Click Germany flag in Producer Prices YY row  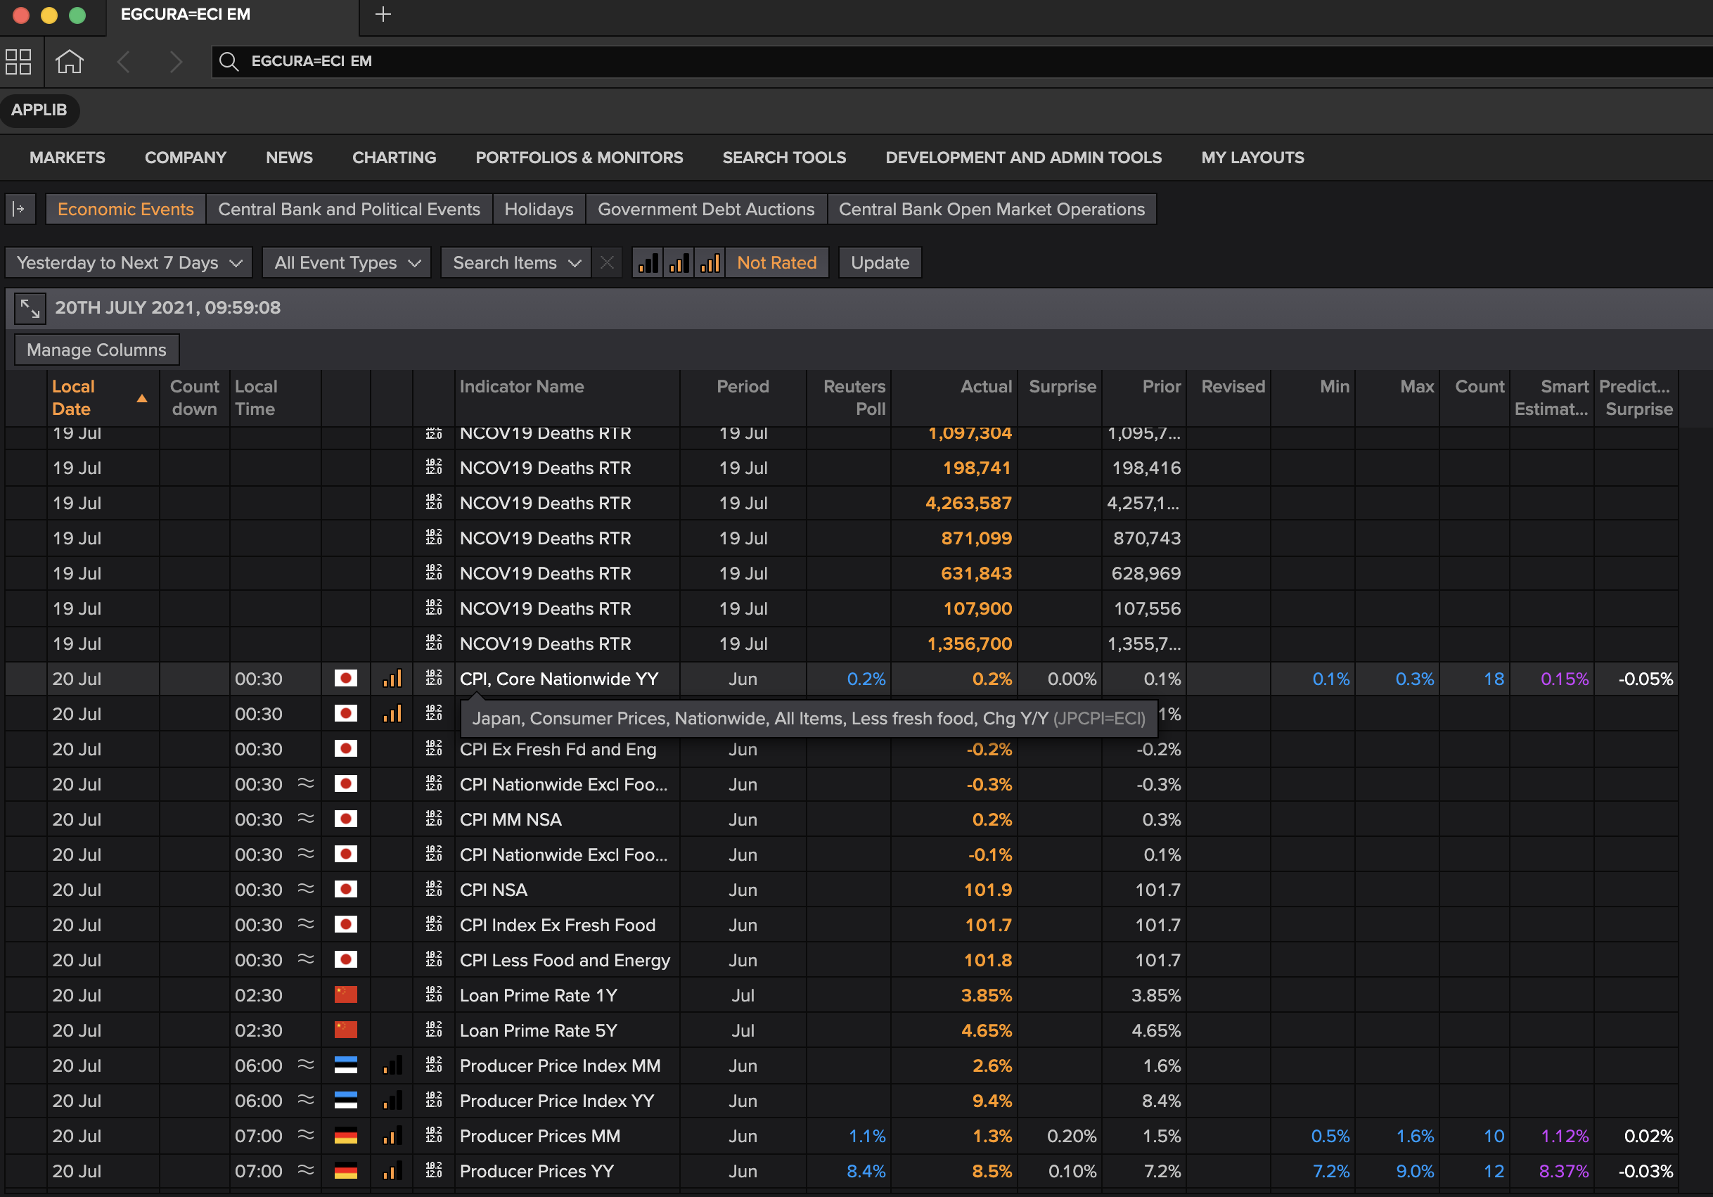point(345,1171)
